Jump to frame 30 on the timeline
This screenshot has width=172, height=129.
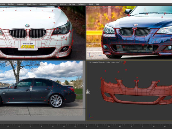click(x=42, y=126)
